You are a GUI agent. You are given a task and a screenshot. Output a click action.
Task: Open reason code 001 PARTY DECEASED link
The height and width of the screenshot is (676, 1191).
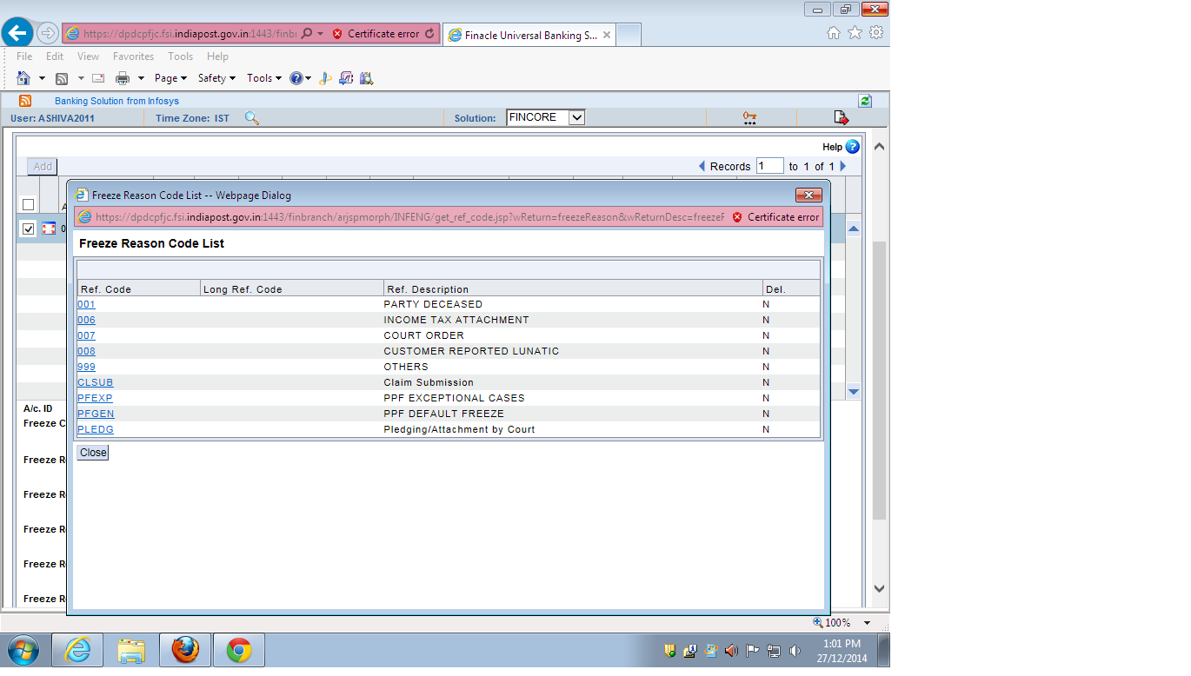point(85,304)
